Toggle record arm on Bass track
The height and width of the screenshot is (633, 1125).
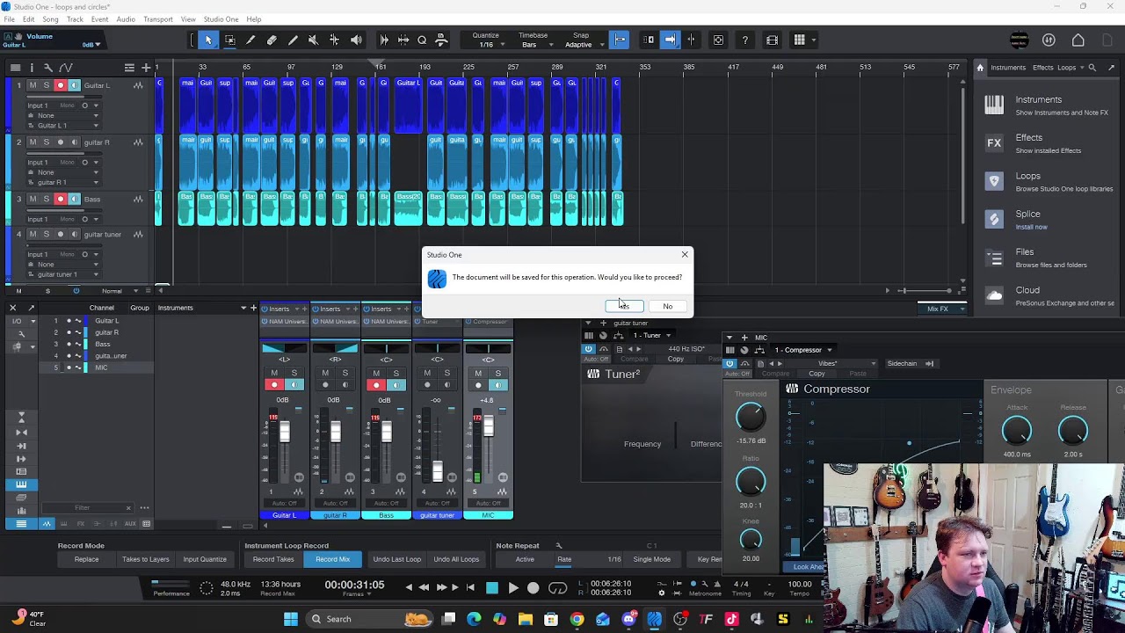[61, 200]
